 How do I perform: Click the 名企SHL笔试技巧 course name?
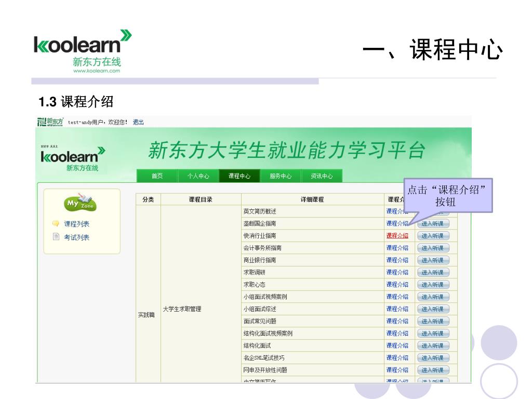[264, 358]
